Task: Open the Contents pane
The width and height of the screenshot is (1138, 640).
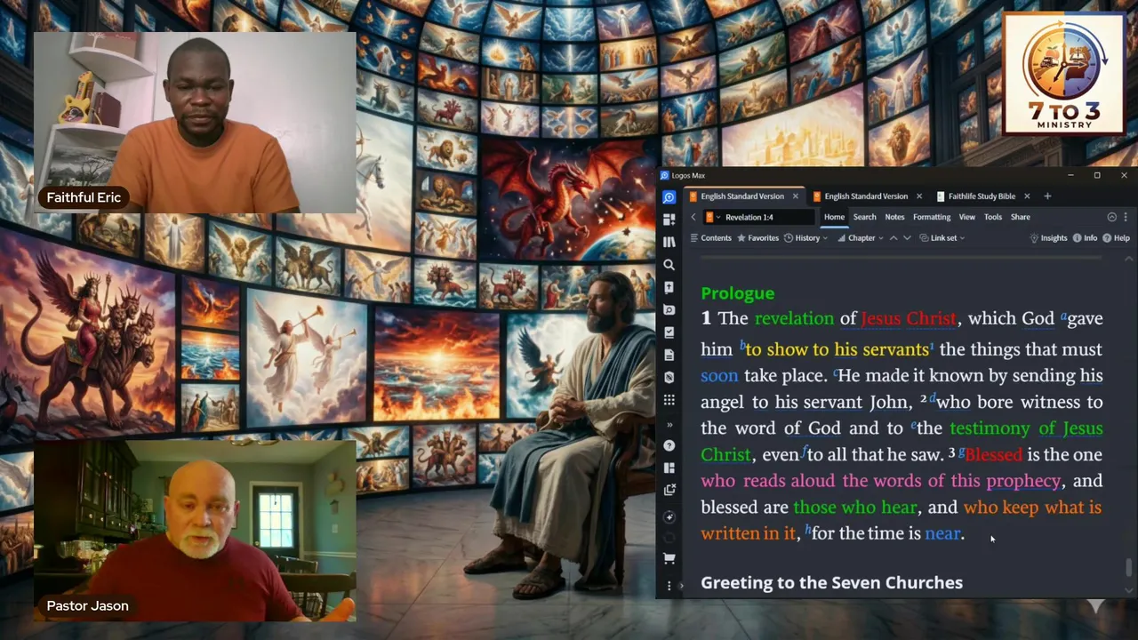Action: [x=709, y=238]
